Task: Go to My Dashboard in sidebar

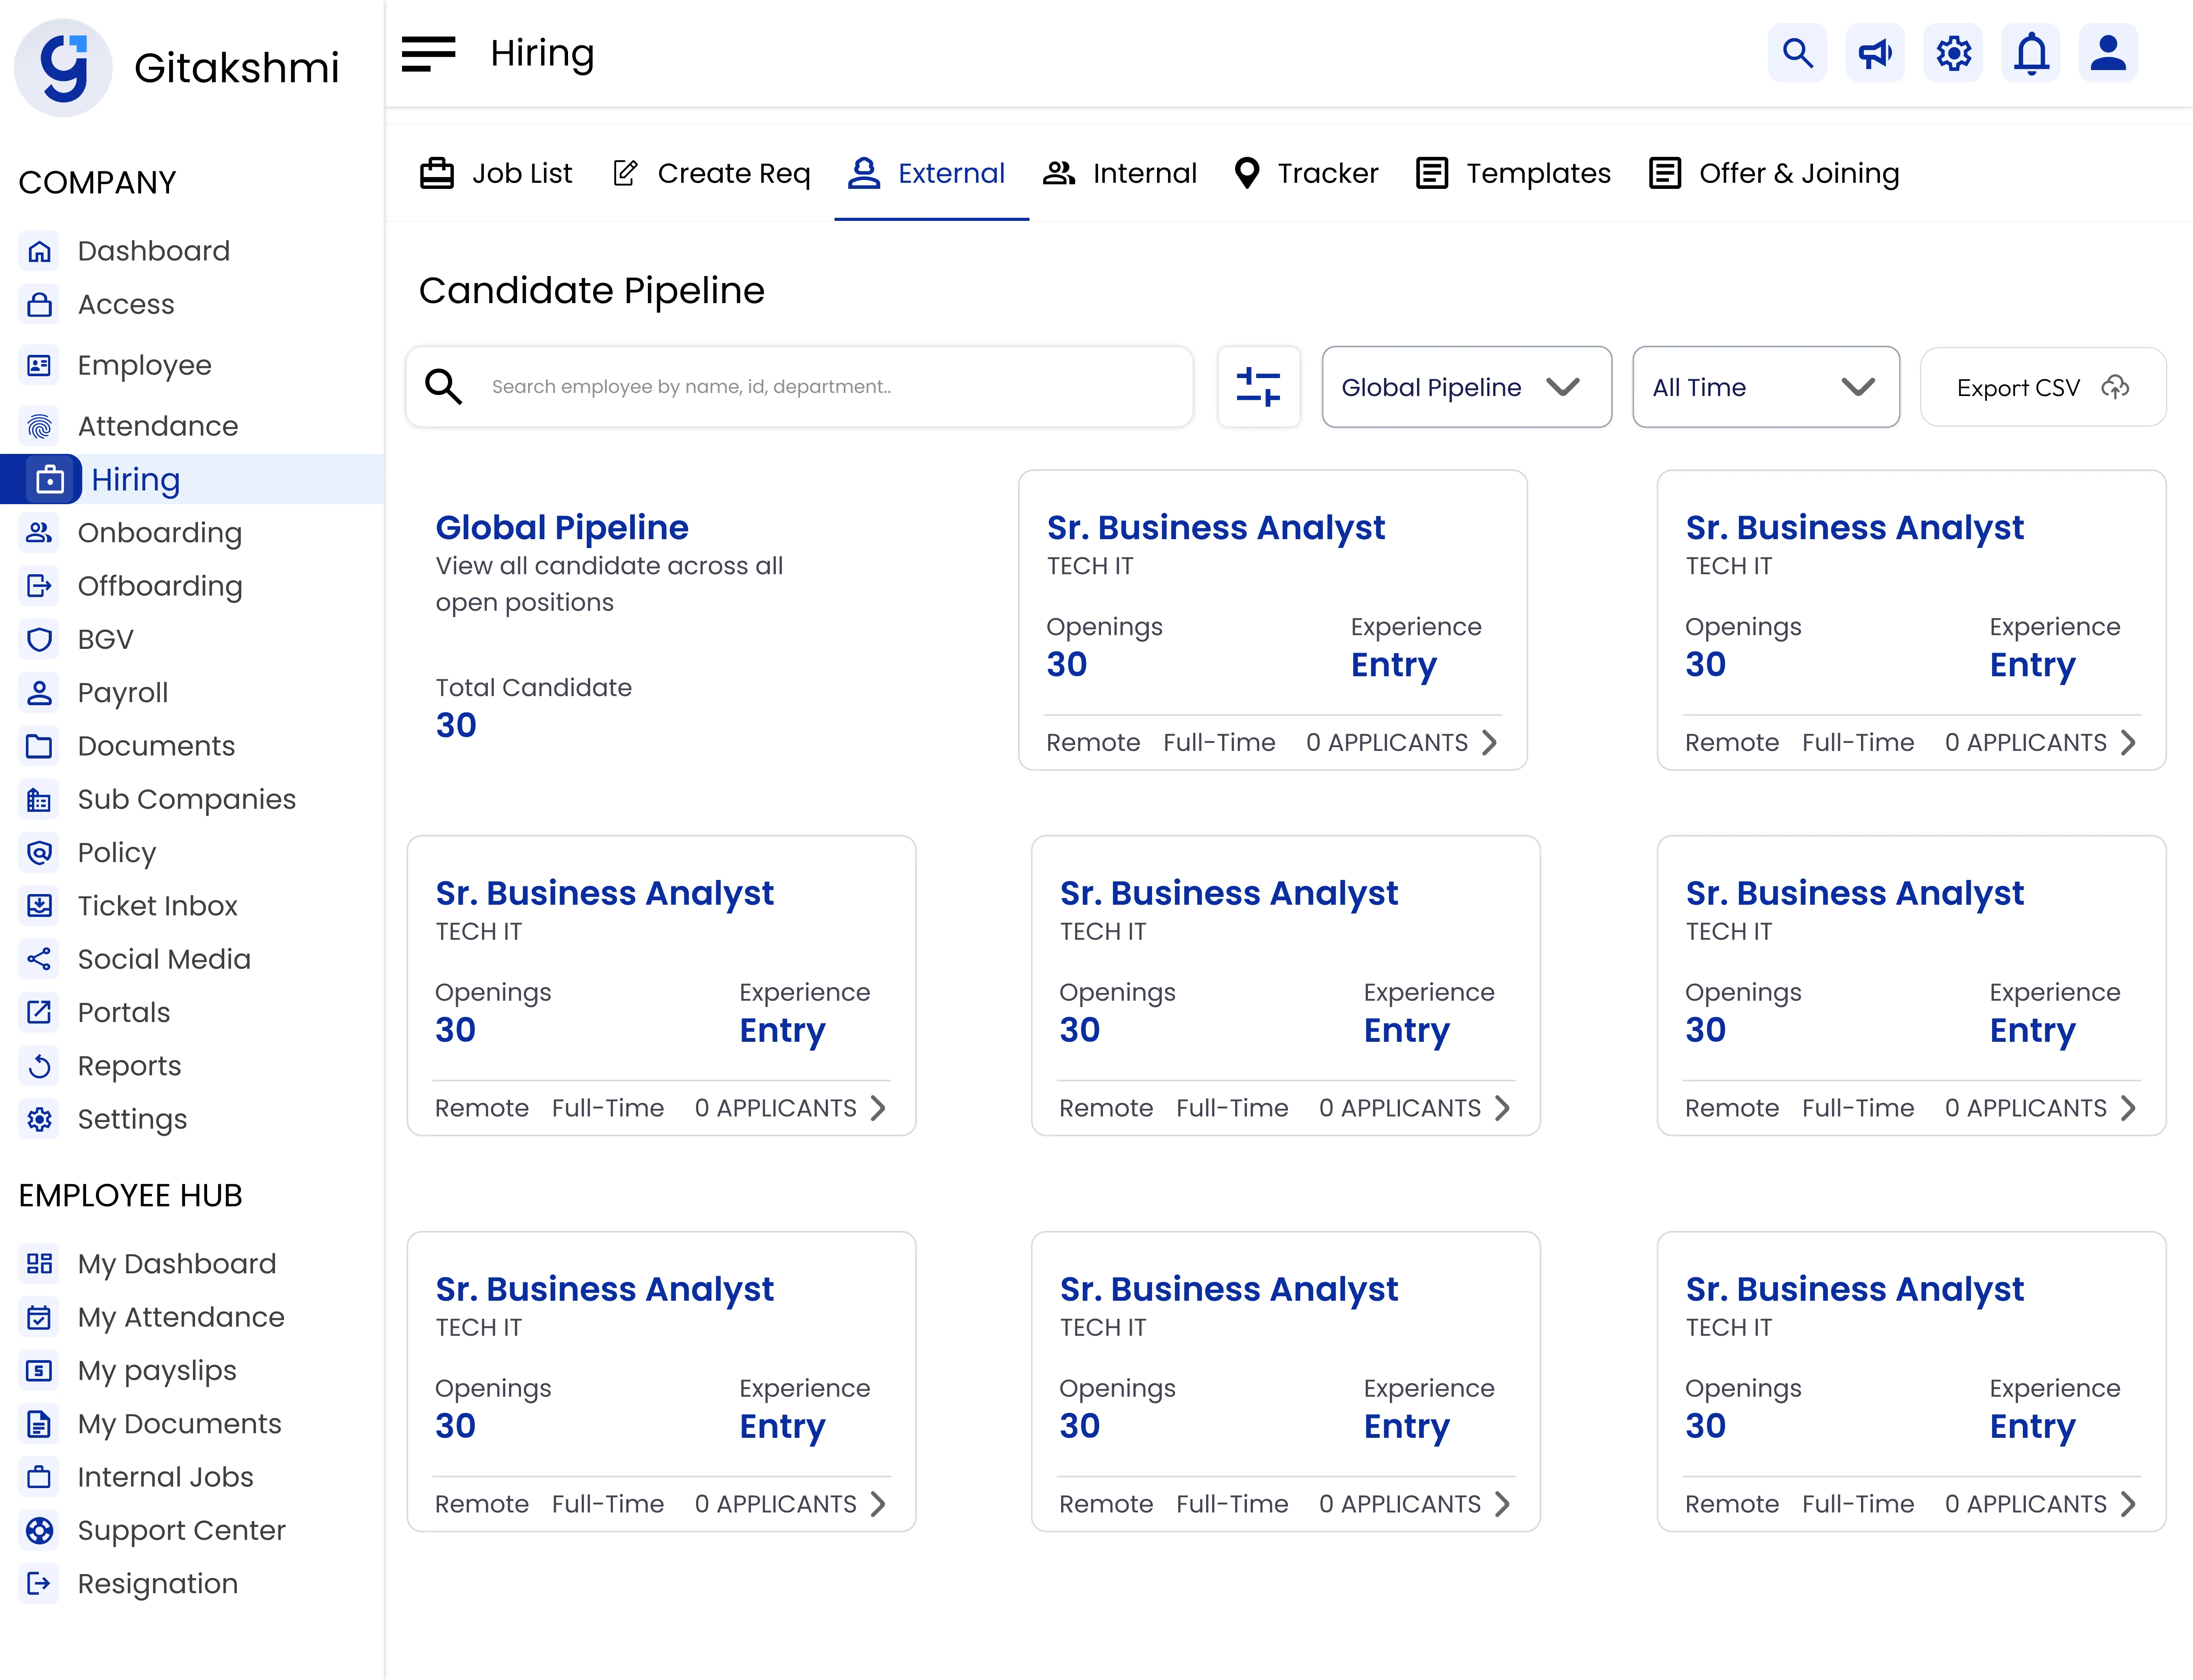Action: pos(177,1264)
